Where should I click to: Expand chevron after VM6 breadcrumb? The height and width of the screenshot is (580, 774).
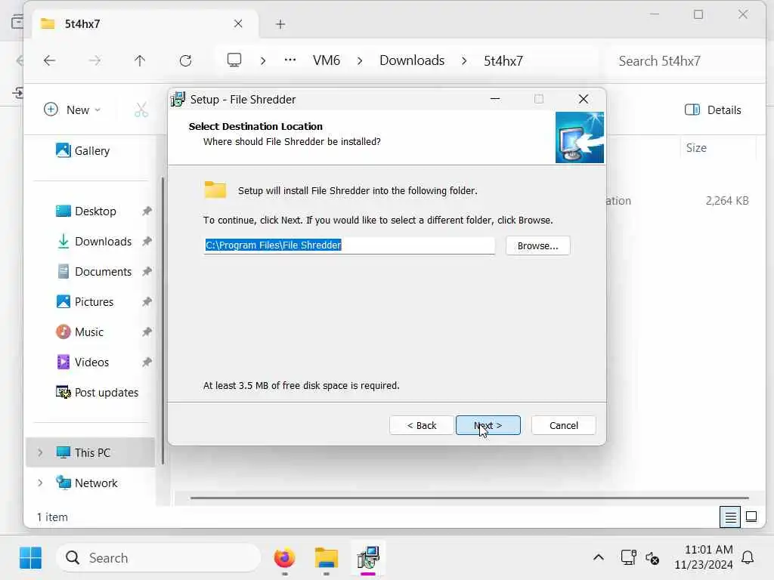coord(360,60)
